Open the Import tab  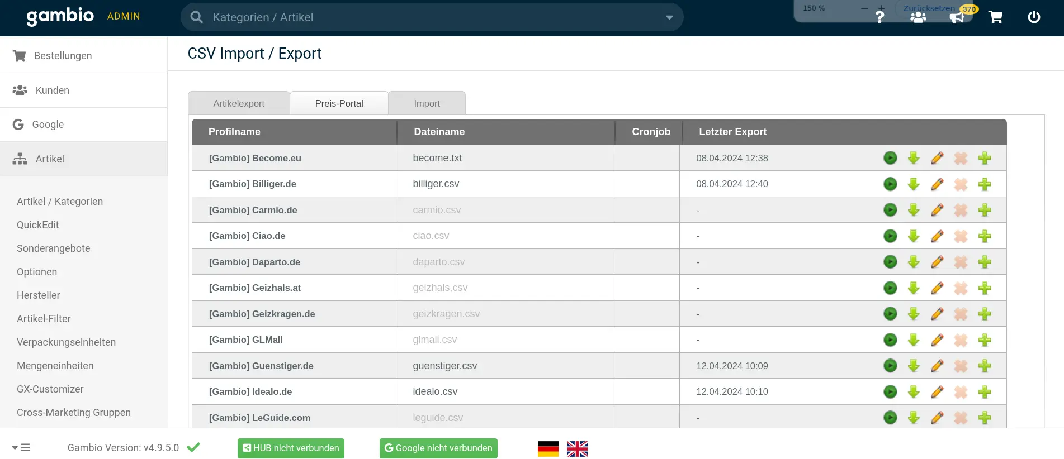tap(427, 103)
